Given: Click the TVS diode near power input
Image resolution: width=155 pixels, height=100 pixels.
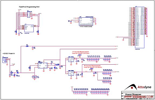Looking at the screenshot, I should [15, 75].
